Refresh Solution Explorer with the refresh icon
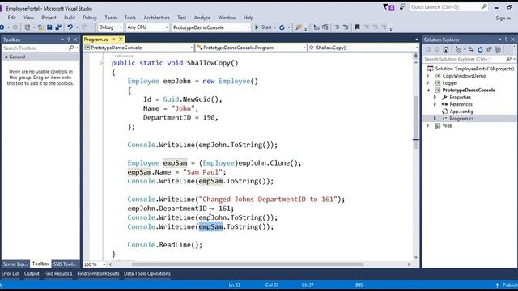Viewport: 518px width, 291px height. 480,49
